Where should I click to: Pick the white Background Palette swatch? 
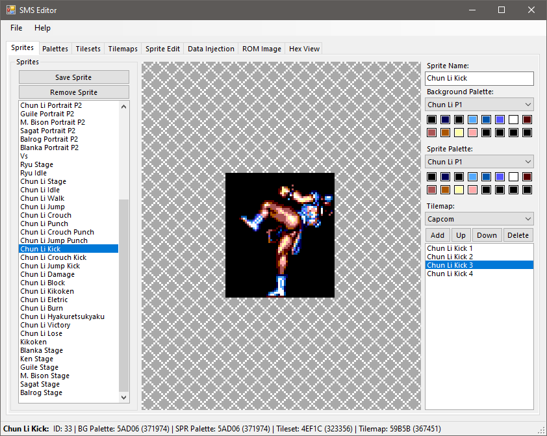[513, 120]
